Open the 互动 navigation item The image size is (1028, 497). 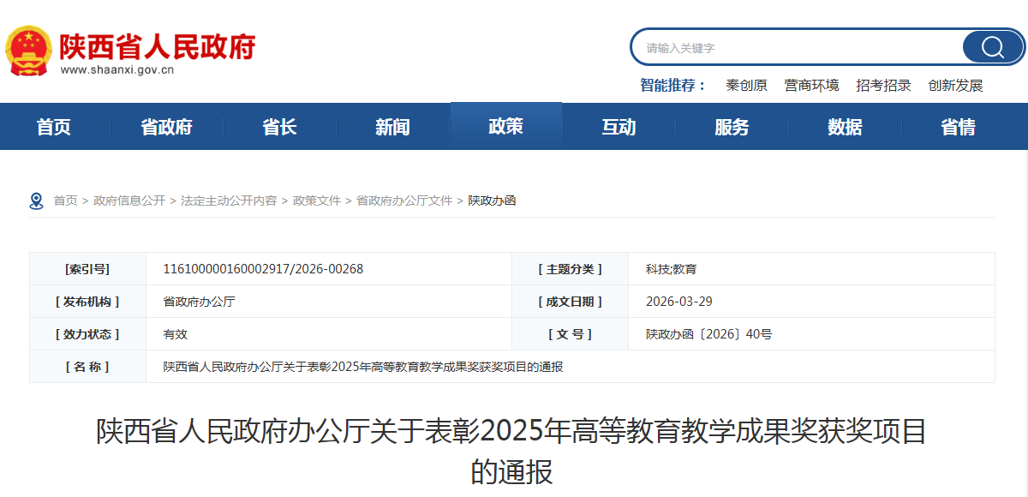click(619, 126)
